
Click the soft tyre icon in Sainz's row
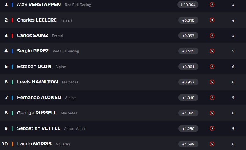[x=212, y=36]
